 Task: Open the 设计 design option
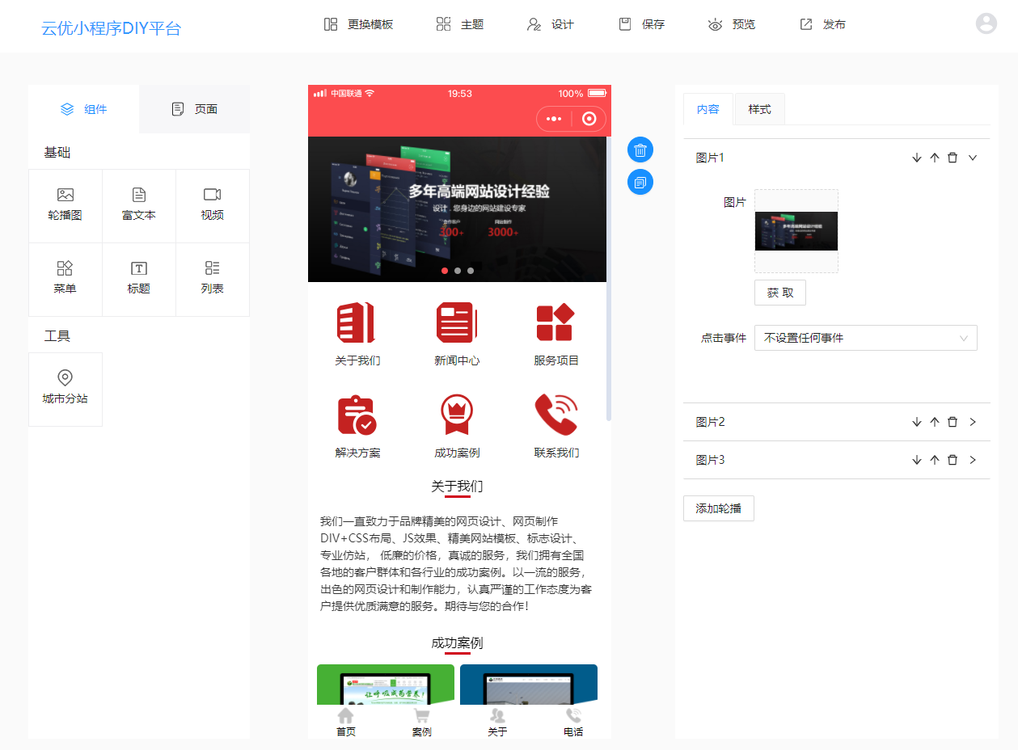tap(550, 24)
